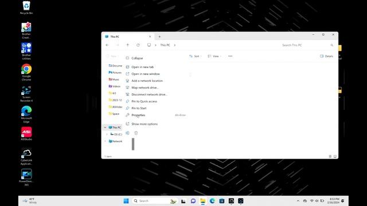Collapse the This PC tree node
The height and width of the screenshot is (206, 367).
pos(105,128)
